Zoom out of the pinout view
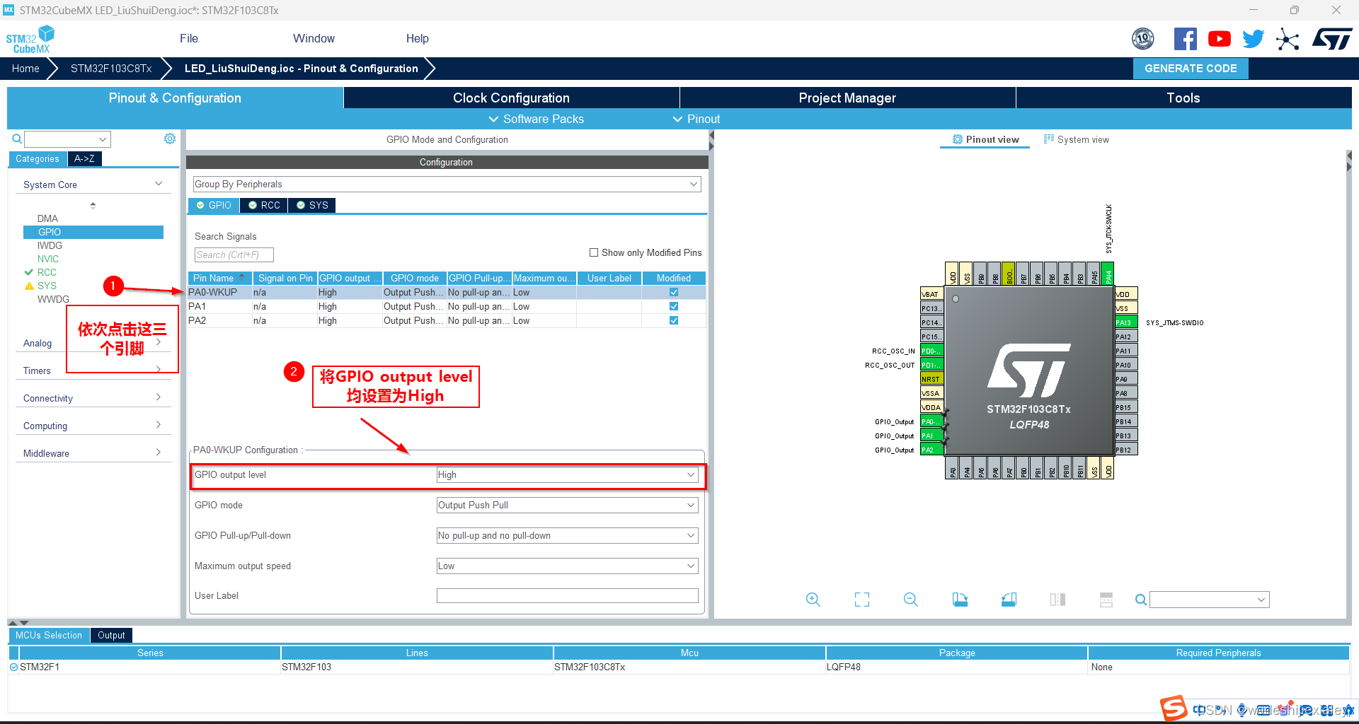 911,600
